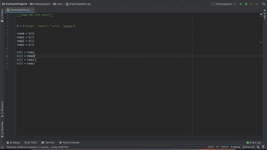Select PycharmProjects breadcrumb
The width and height of the screenshot is (267, 150).
(x=15, y=4)
